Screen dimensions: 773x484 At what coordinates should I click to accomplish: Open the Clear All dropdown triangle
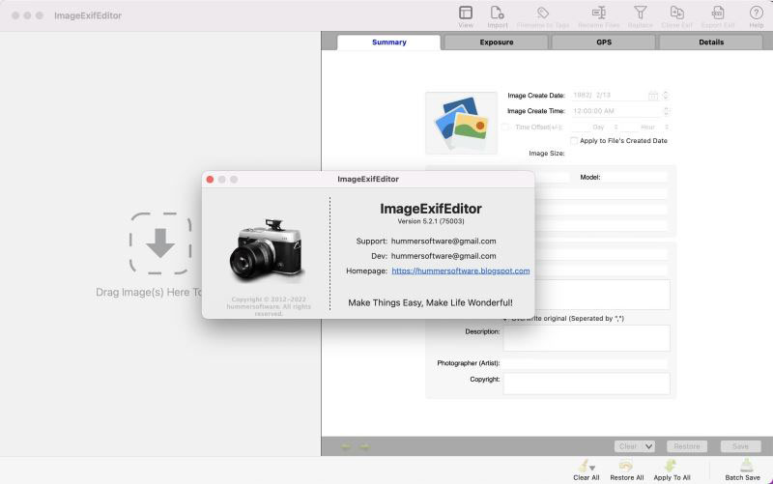tap(592, 468)
